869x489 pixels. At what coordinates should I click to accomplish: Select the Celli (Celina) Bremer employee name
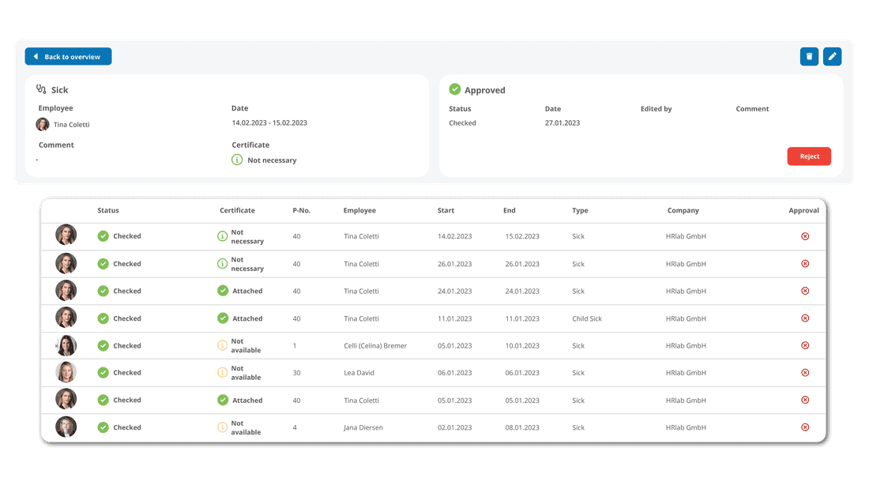coord(375,346)
